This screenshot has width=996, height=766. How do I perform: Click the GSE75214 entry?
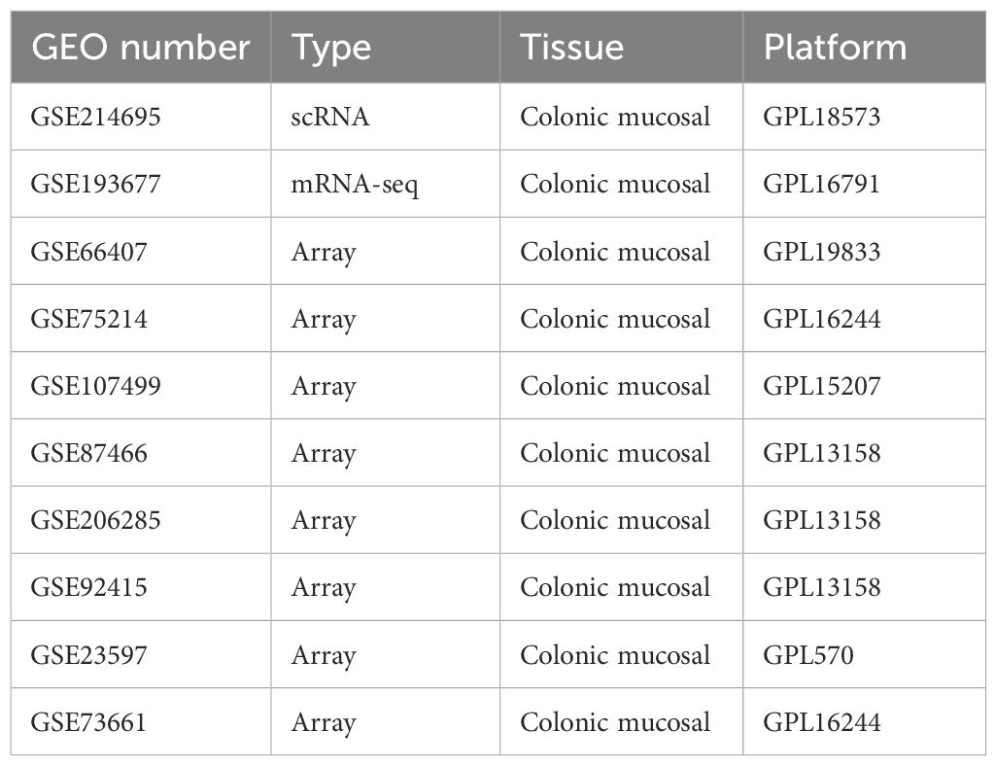(x=88, y=319)
